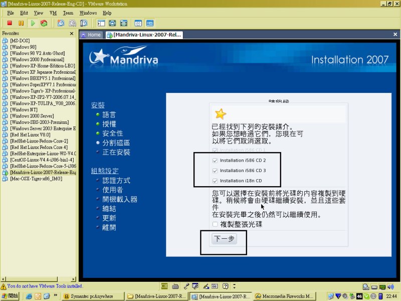Viewport: 401px width, 301px height.
Task: Toggle Installation i586 CD 2 checkbox
Action: tap(215, 161)
